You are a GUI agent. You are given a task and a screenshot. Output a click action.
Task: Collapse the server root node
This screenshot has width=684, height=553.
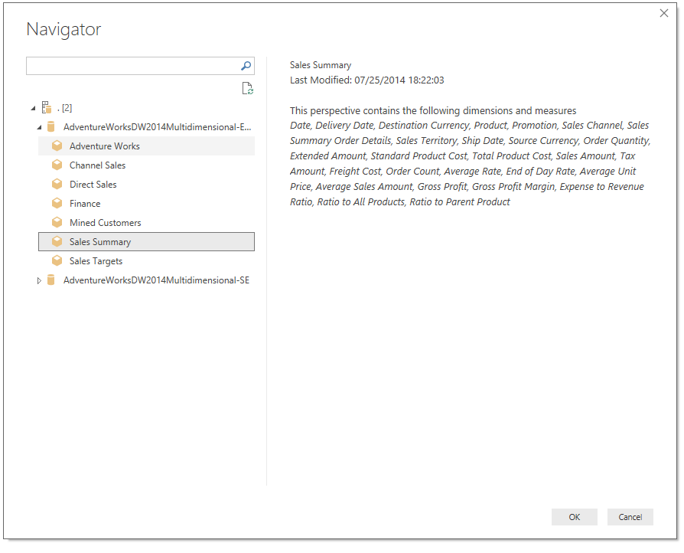coord(33,108)
